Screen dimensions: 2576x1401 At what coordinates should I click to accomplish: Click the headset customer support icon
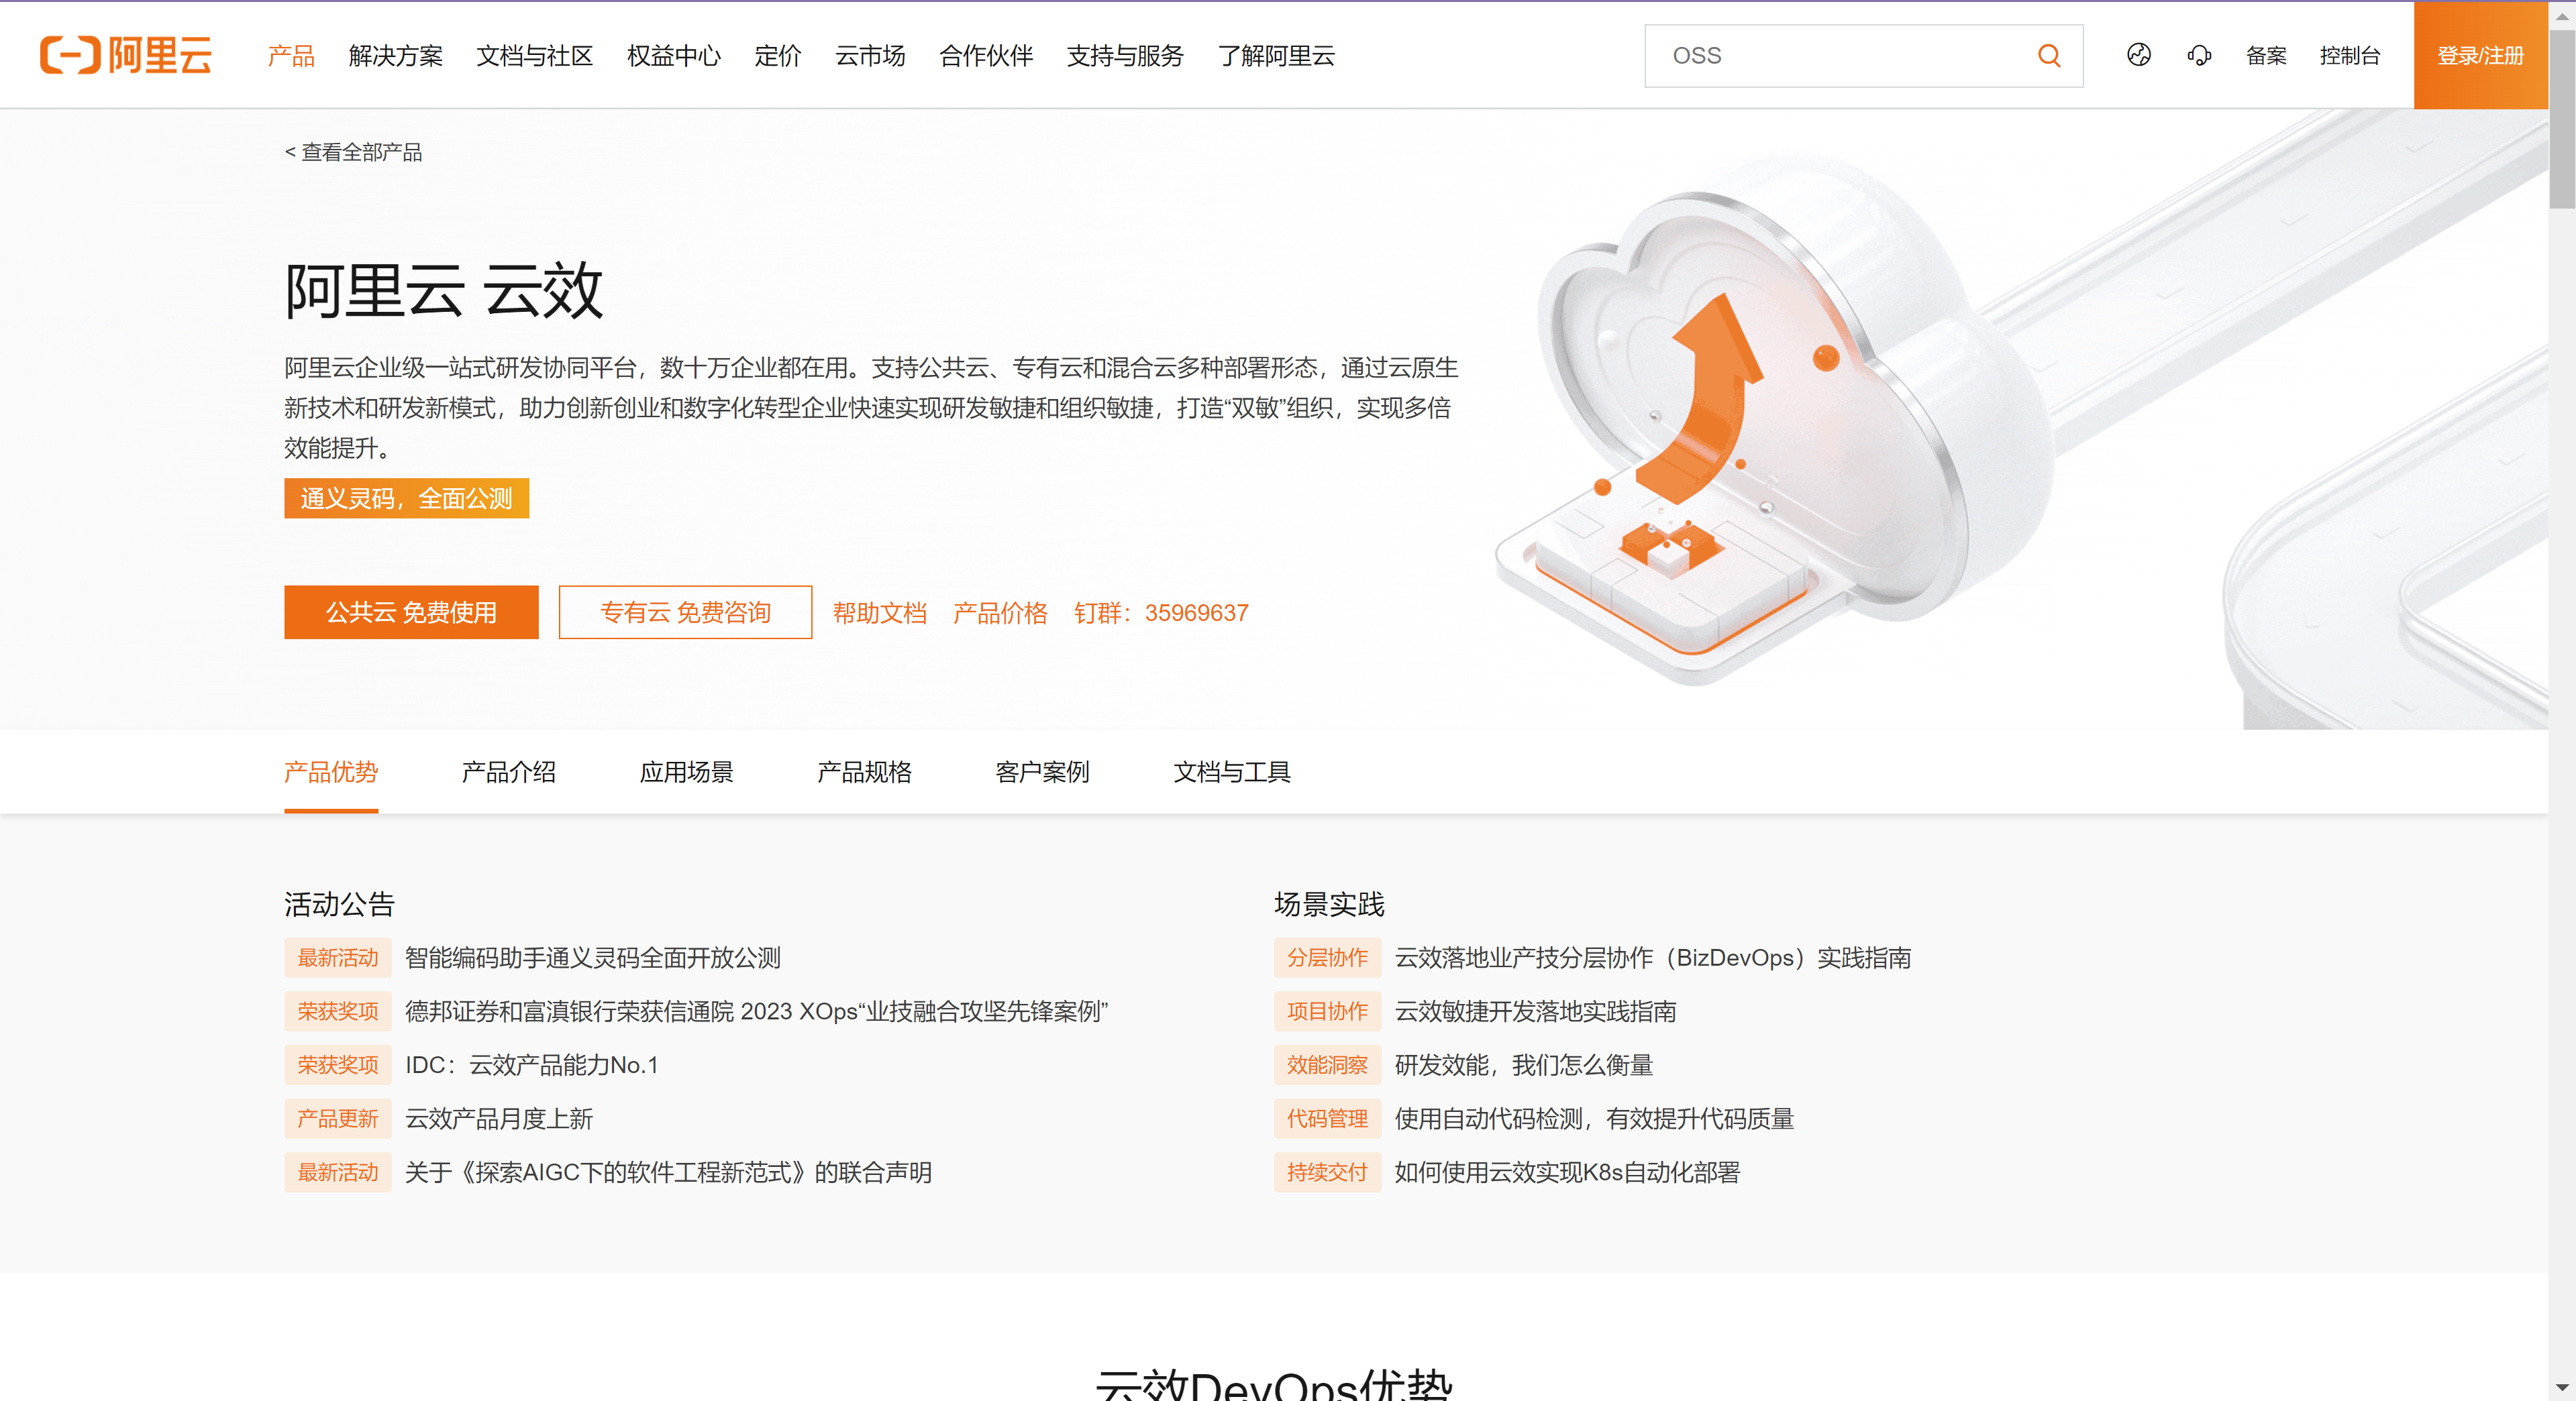[2198, 55]
